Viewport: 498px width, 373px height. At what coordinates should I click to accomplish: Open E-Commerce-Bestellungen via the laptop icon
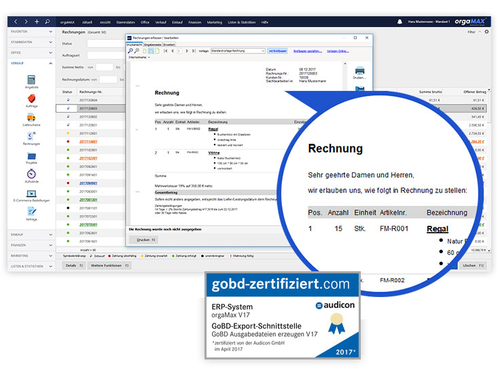coord(31,193)
